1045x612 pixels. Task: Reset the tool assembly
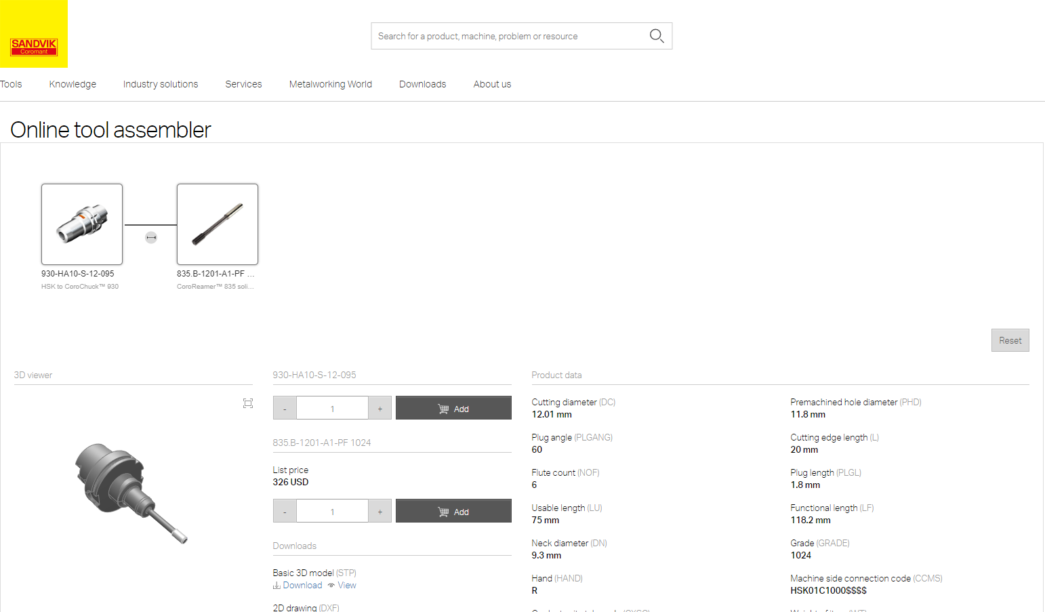[x=1010, y=340]
